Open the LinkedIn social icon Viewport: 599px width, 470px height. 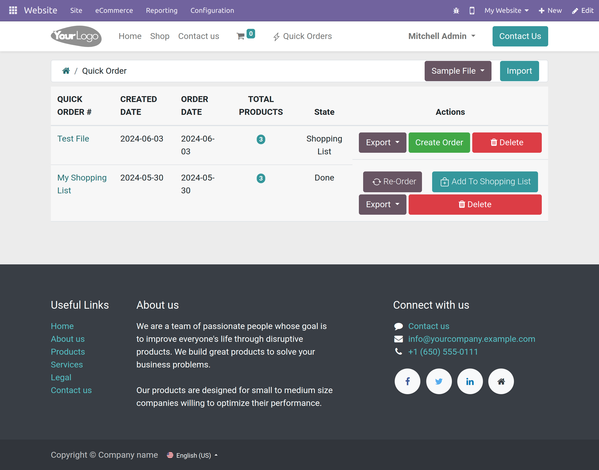click(x=470, y=381)
